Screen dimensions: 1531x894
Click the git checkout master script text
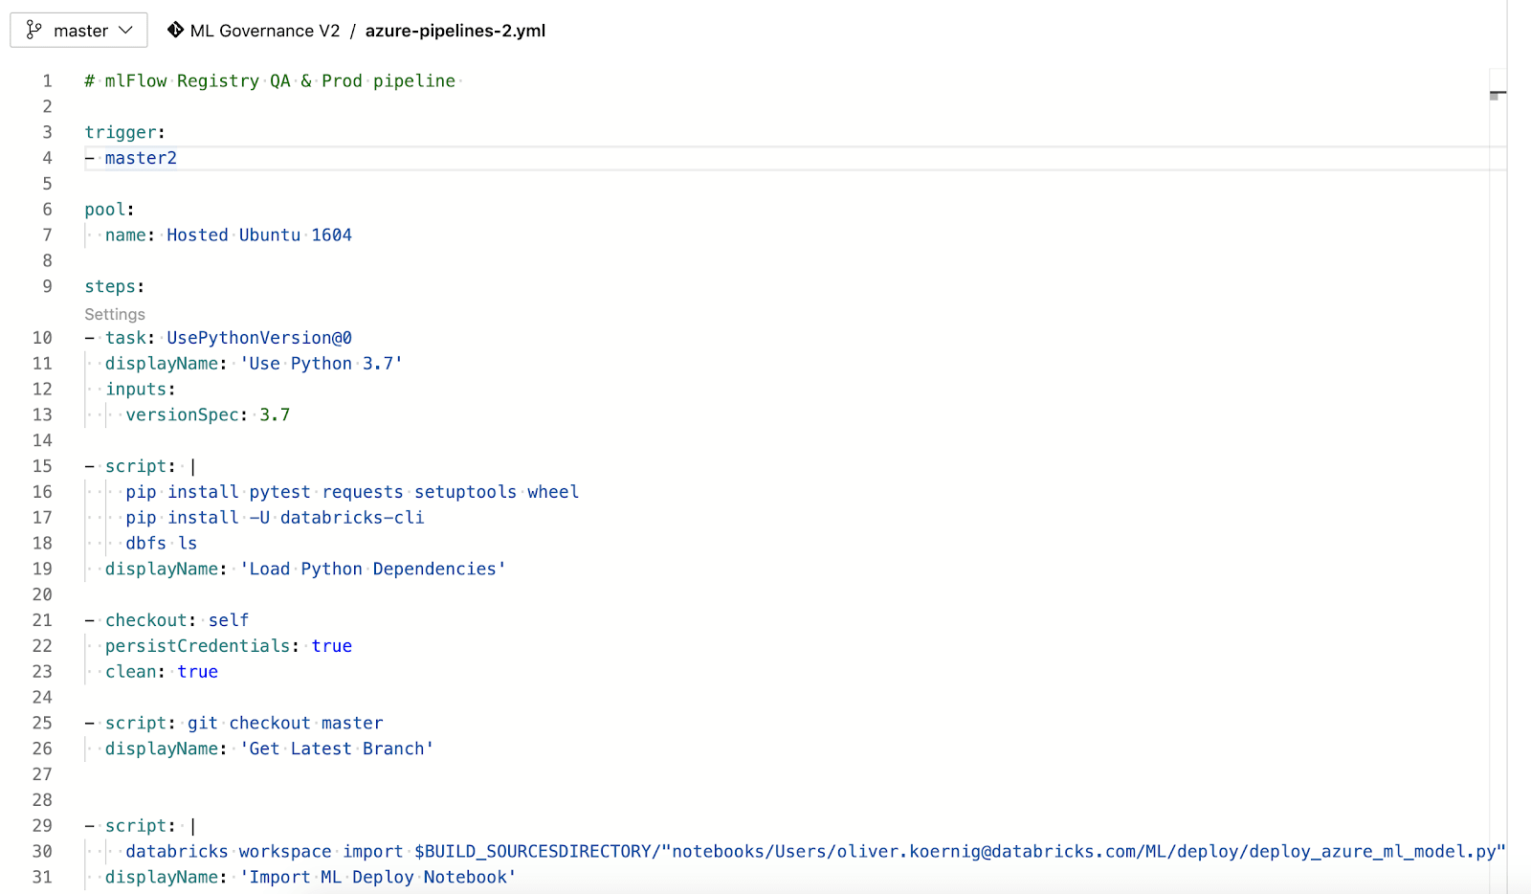point(284,724)
